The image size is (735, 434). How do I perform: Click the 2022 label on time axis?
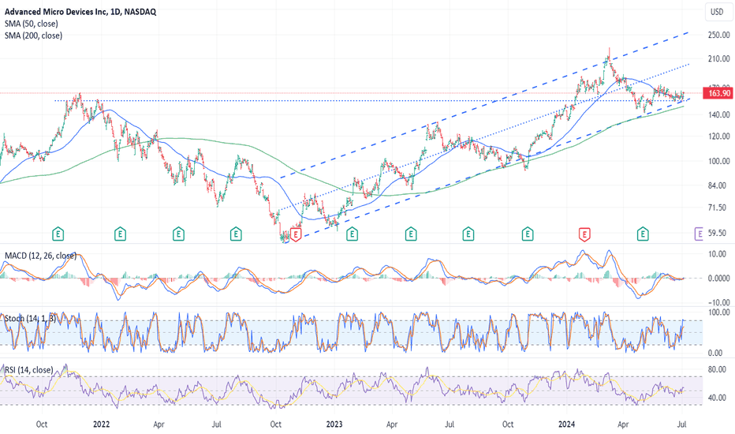tap(101, 425)
